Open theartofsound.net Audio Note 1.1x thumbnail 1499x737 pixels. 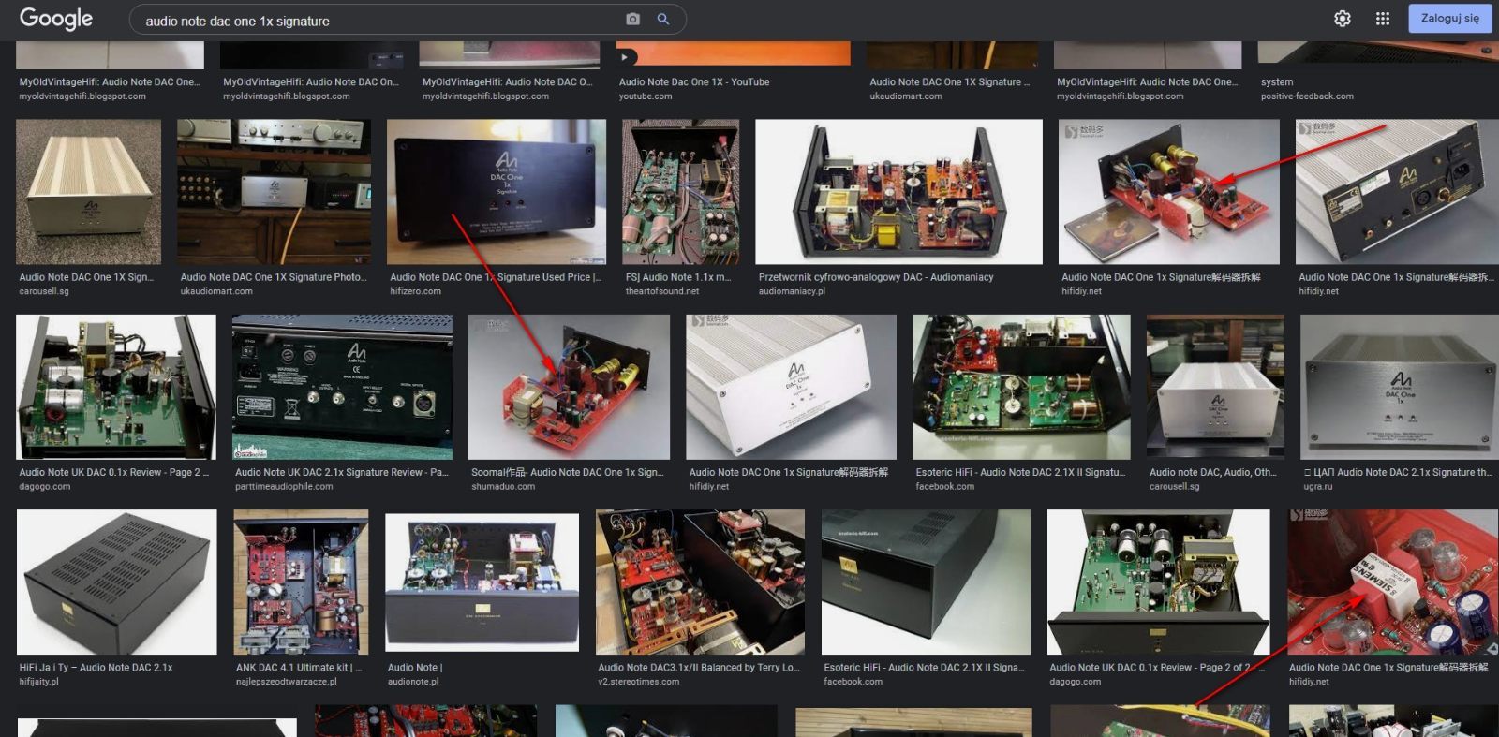(680, 192)
